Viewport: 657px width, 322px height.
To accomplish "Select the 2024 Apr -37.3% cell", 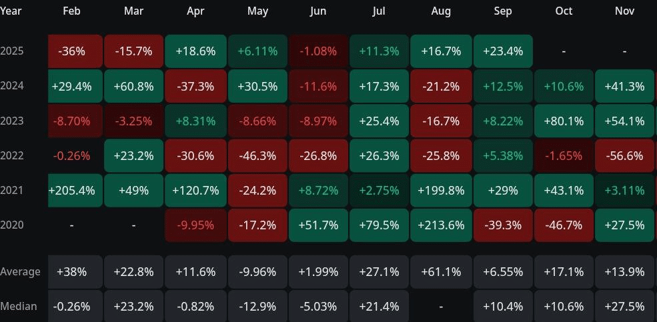I will (x=195, y=86).
